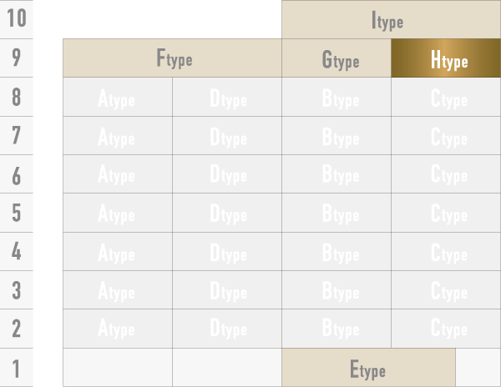
Task: Pick the Dtype unit on floor 3
Action: [227, 289]
